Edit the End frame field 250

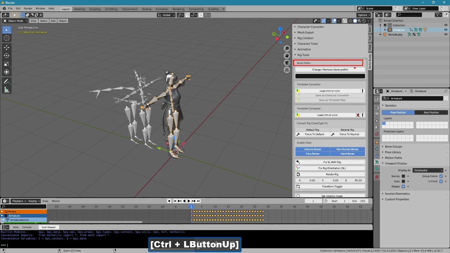(359, 201)
